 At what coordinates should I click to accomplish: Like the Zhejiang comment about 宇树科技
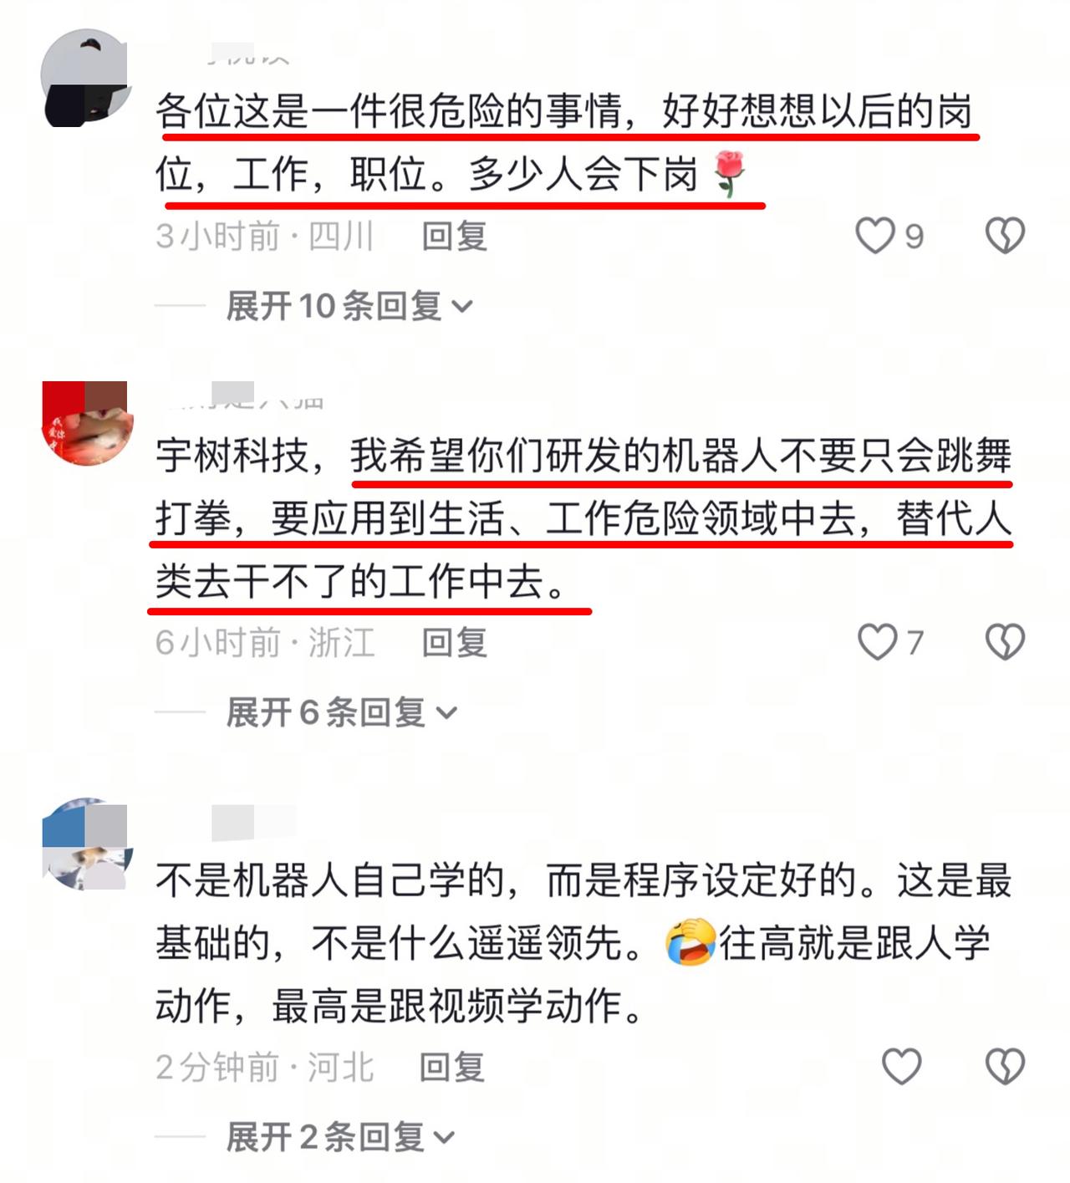[878, 642]
